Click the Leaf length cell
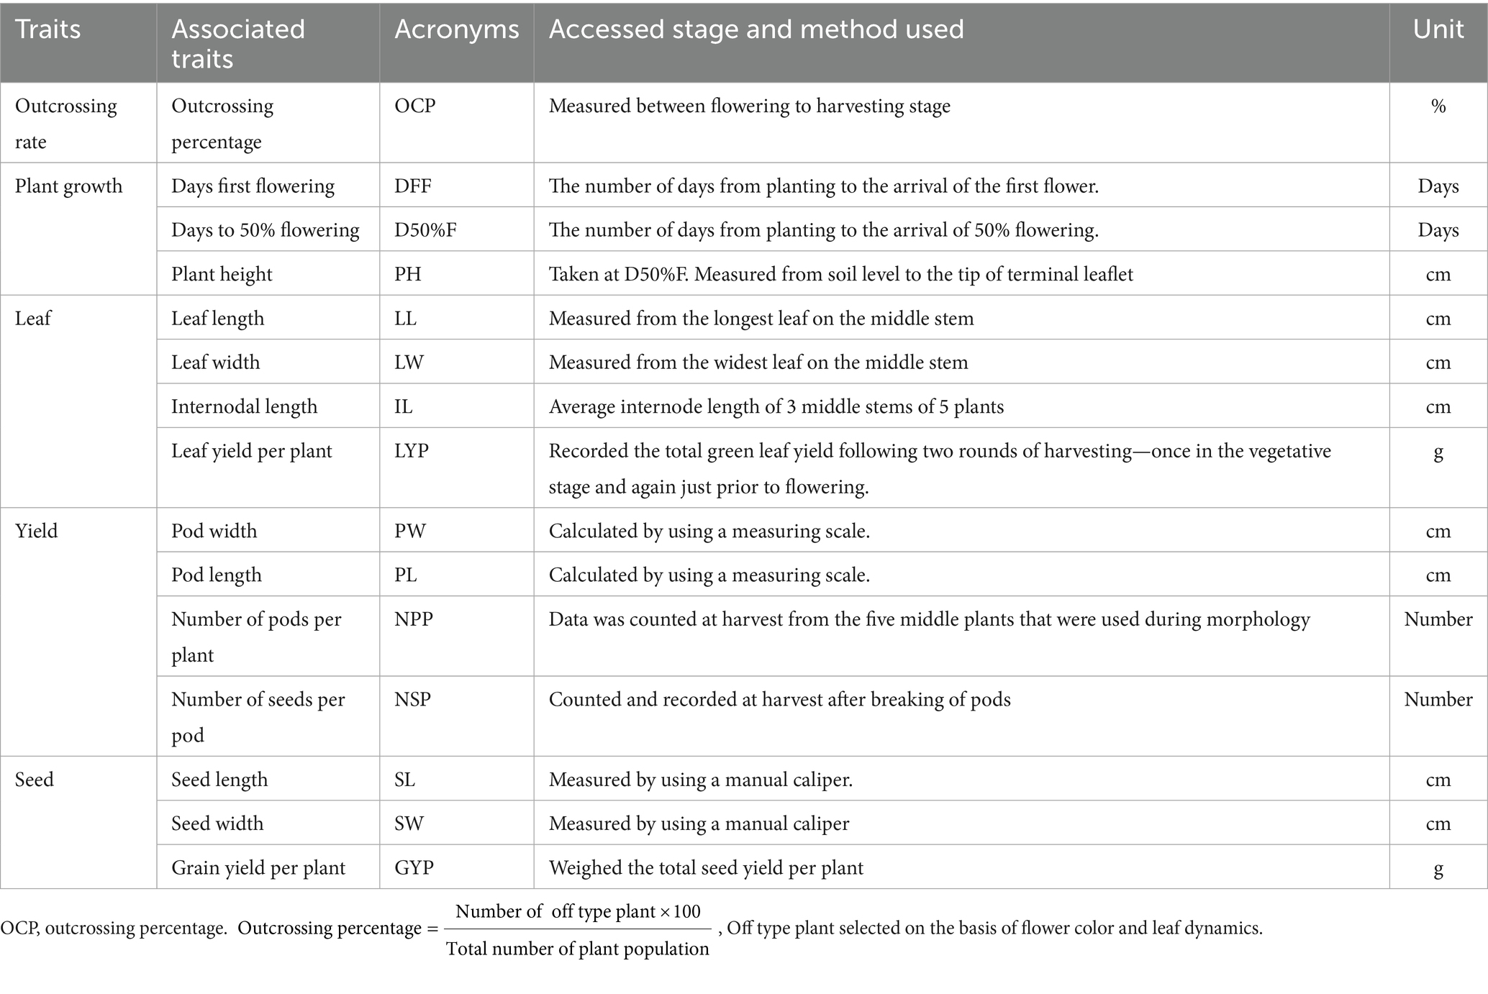 point(217,319)
